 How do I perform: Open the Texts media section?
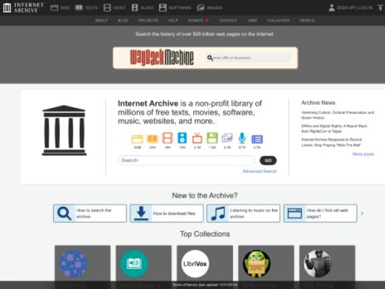click(87, 8)
